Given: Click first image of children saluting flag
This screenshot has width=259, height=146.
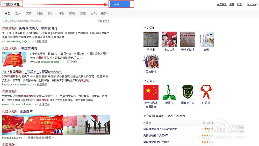Looking at the screenshot, I should click(13, 125).
